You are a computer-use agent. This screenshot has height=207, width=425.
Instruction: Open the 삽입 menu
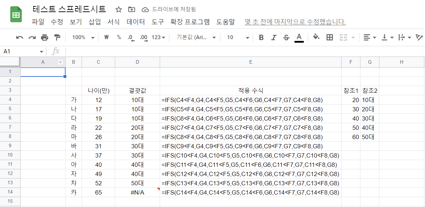point(94,22)
